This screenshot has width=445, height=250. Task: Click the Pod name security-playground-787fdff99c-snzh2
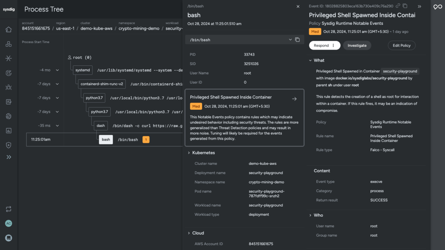[x=267, y=194]
